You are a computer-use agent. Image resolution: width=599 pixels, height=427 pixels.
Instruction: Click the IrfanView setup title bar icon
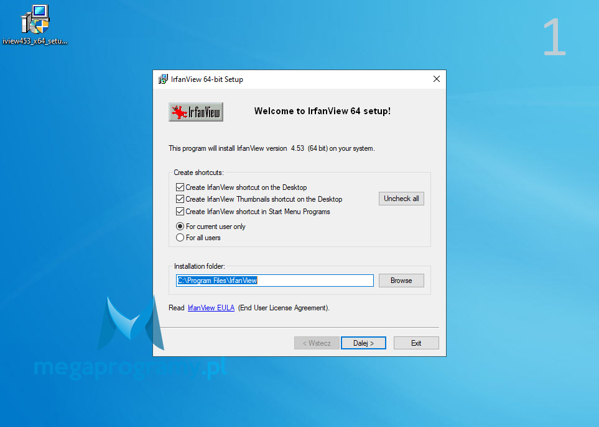(163, 79)
